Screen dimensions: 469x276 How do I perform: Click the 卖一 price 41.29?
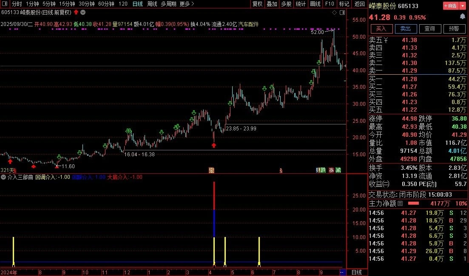tap(409, 71)
